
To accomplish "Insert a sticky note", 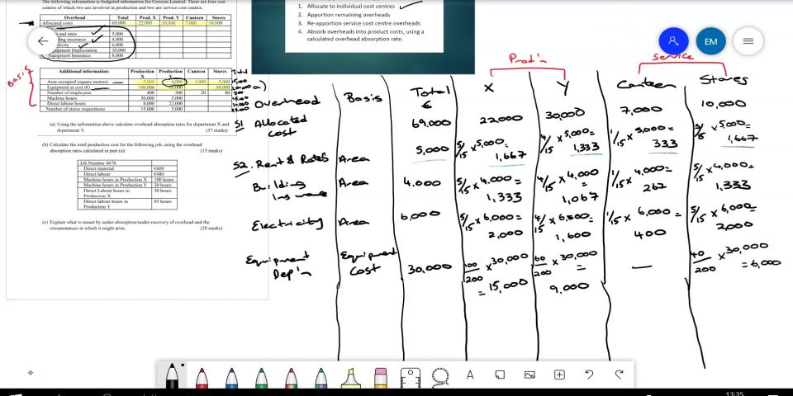I will [x=500, y=375].
